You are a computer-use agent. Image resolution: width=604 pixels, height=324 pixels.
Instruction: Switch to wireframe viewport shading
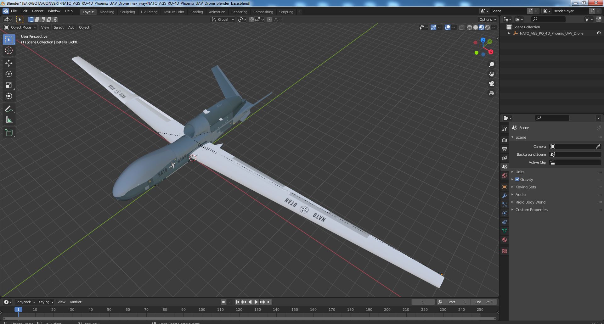[470, 27]
